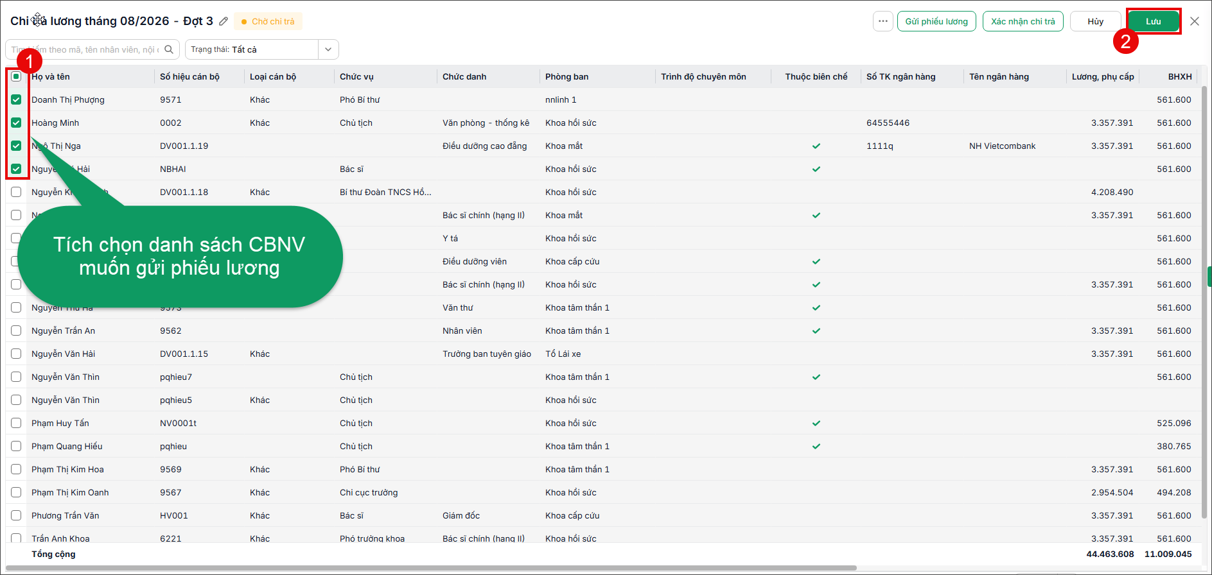This screenshot has height=575, width=1212.
Task: Click the pencil edit title icon
Action: tap(224, 21)
